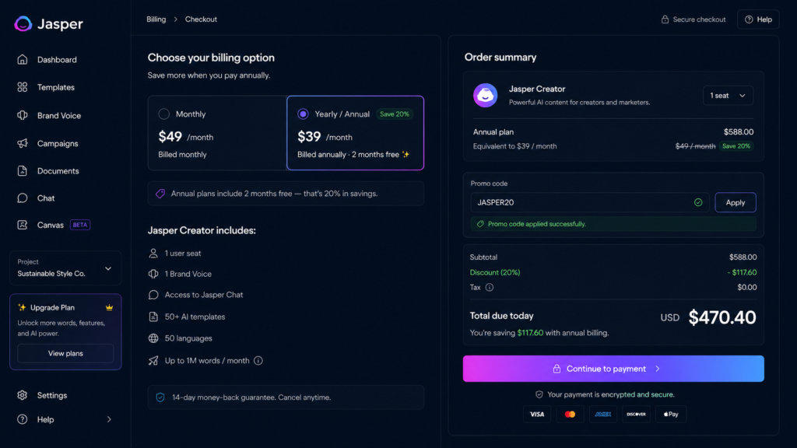Image resolution: width=797 pixels, height=448 pixels.
Task: Click the Apply promo button
Action: (x=735, y=203)
